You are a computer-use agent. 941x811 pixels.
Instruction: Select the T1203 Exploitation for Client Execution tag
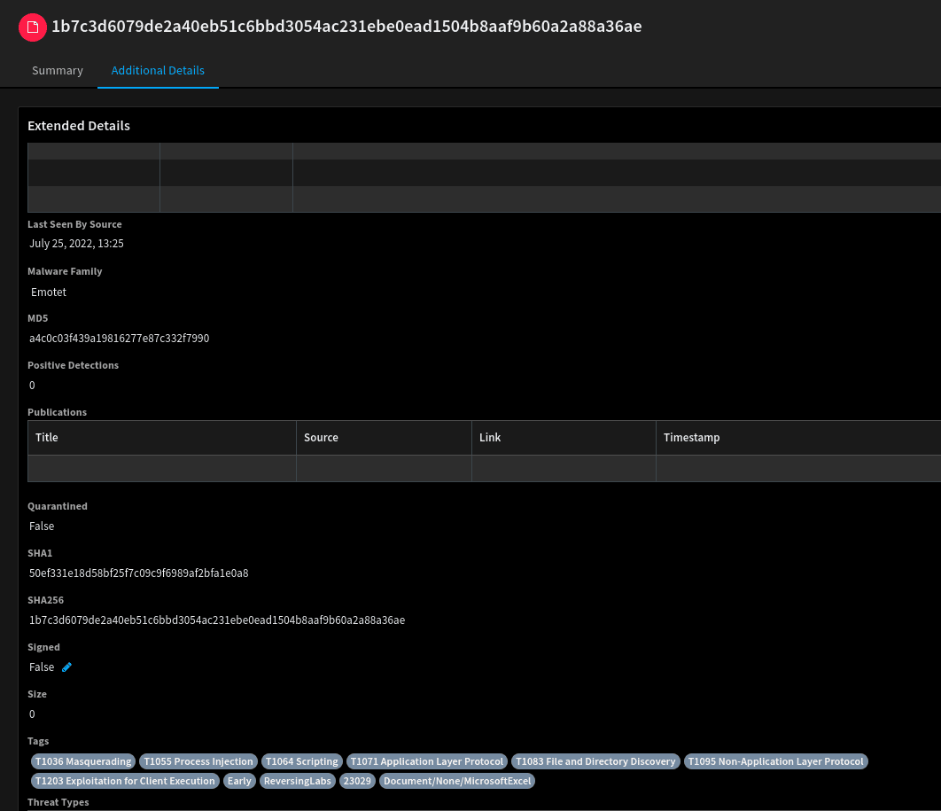pos(124,780)
